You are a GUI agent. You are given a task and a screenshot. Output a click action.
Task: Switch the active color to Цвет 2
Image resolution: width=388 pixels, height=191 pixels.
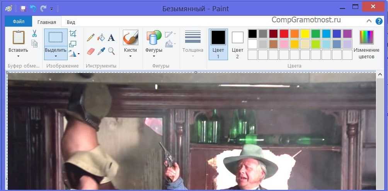click(237, 44)
